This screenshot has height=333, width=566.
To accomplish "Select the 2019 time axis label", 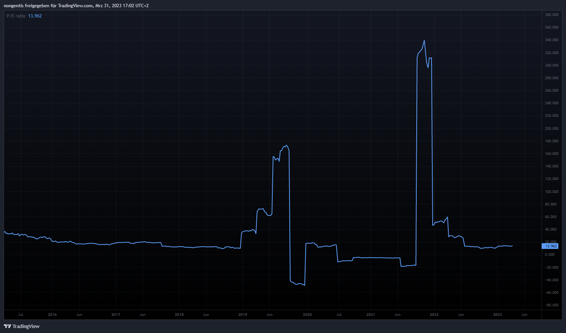I will (243, 315).
